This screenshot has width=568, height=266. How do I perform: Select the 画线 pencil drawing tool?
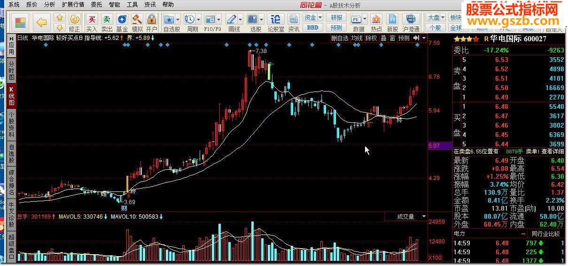(x=231, y=19)
